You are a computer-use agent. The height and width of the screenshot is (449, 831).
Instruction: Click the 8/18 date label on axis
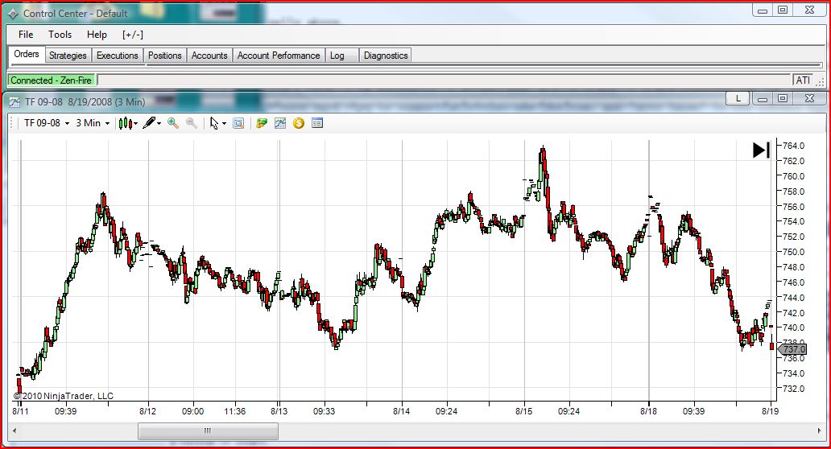point(648,411)
